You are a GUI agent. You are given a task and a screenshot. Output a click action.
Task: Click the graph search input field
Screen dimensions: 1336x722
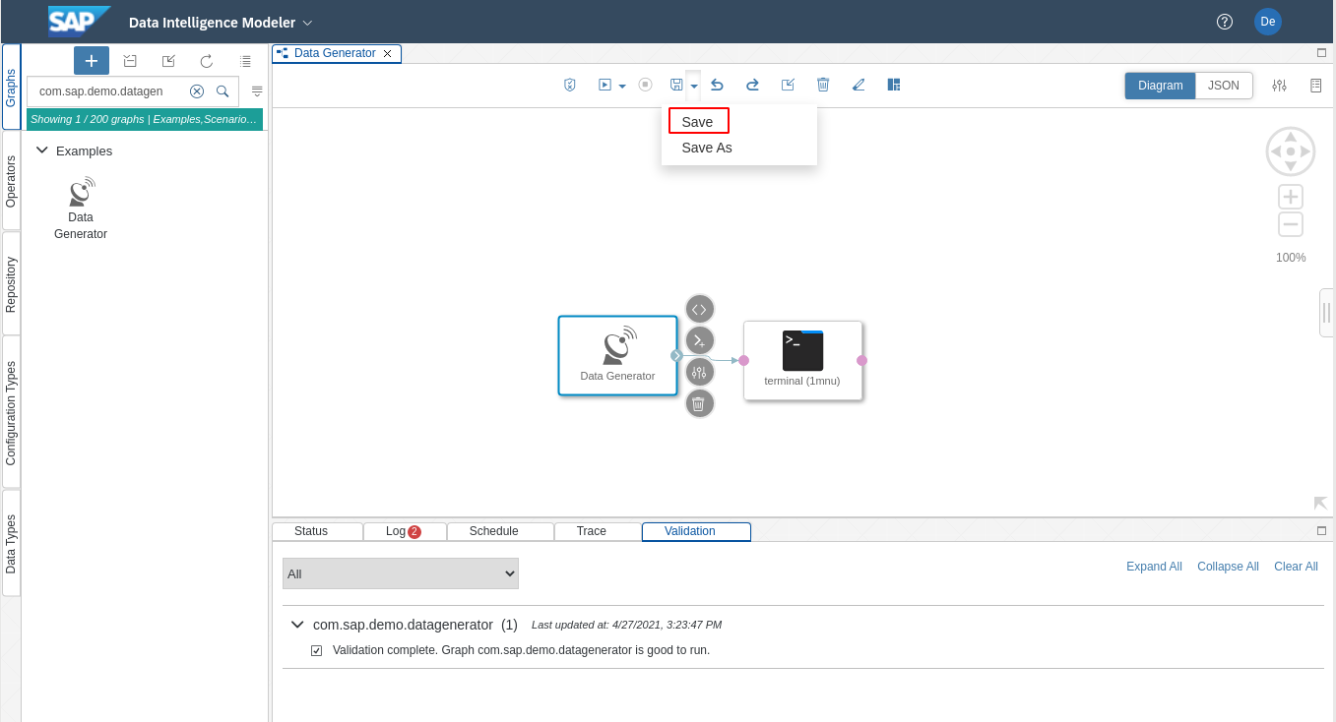110,90
